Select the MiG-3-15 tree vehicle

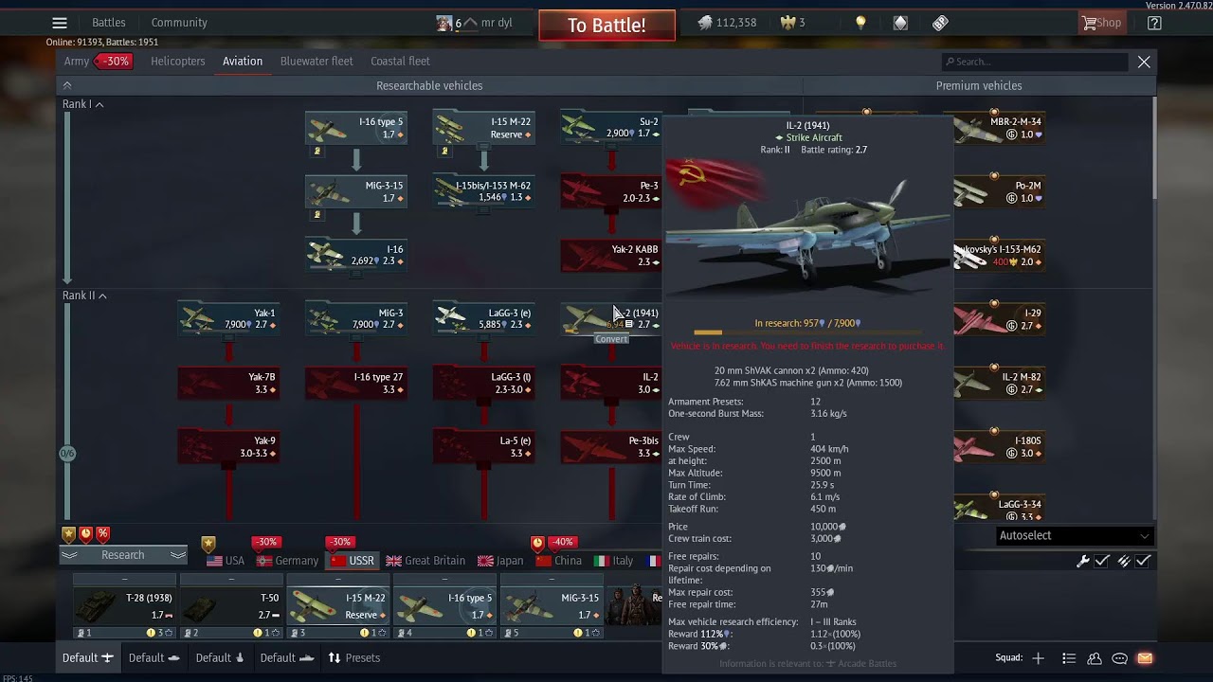[x=356, y=191]
